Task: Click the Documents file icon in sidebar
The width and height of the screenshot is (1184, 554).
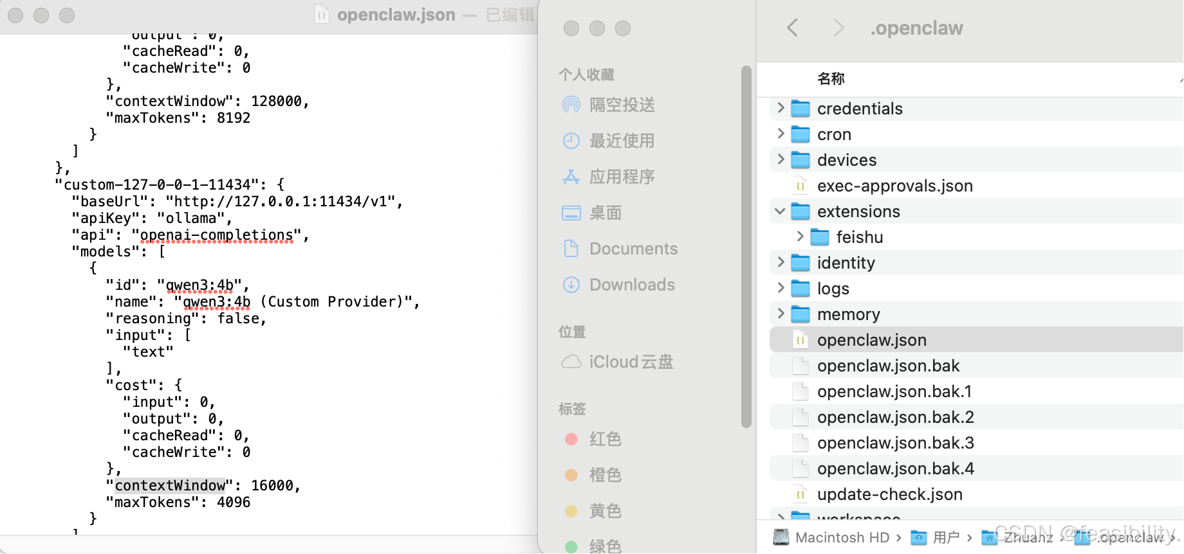Action: (x=571, y=248)
